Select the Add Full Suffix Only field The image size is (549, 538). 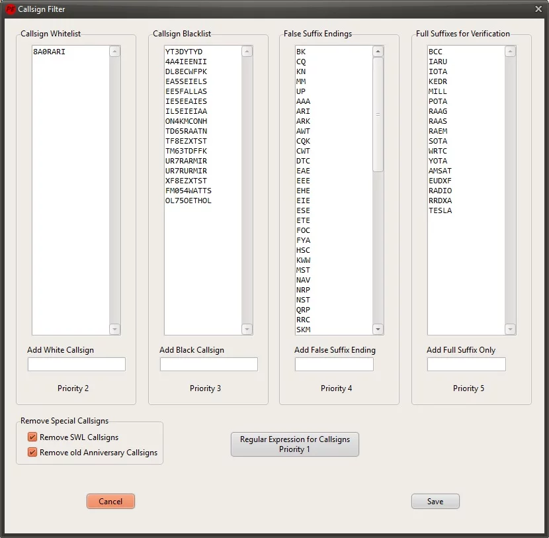click(x=466, y=364)
